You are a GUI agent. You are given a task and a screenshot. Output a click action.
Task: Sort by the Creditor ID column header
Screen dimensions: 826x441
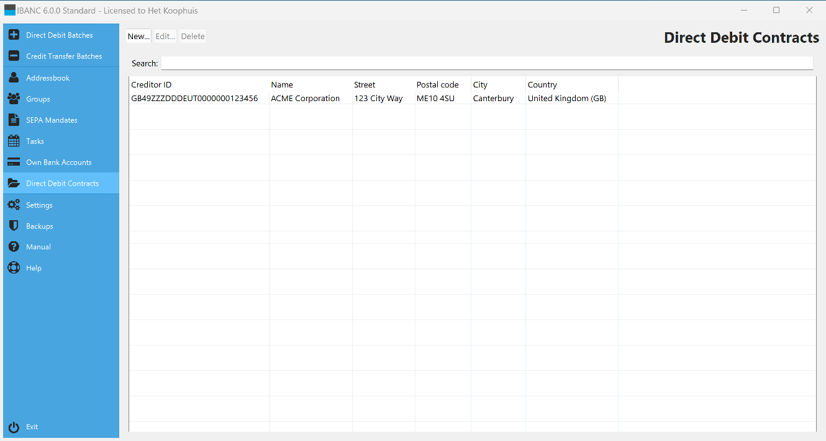pyautogui.click(x=152, y=85)
